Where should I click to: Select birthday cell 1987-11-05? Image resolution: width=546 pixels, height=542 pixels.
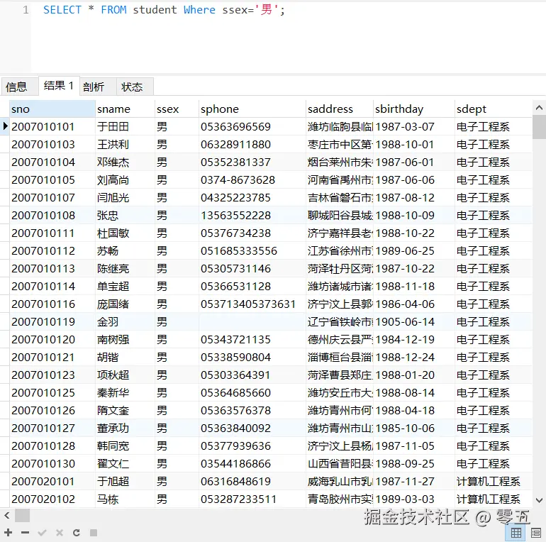(414, 446)
